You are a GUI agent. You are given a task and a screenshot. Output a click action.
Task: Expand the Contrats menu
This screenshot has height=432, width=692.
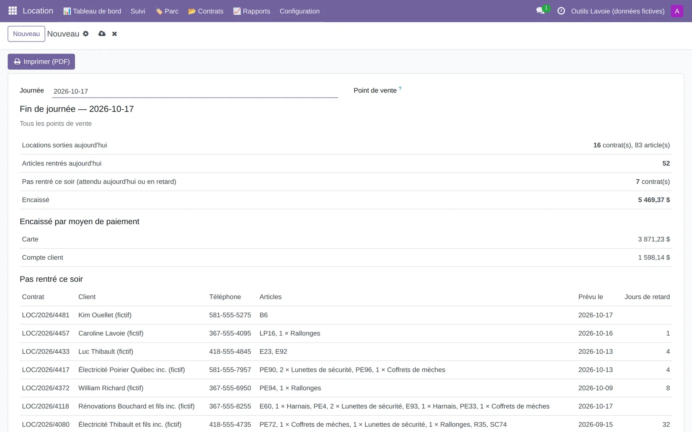click(x=206, y=11)
